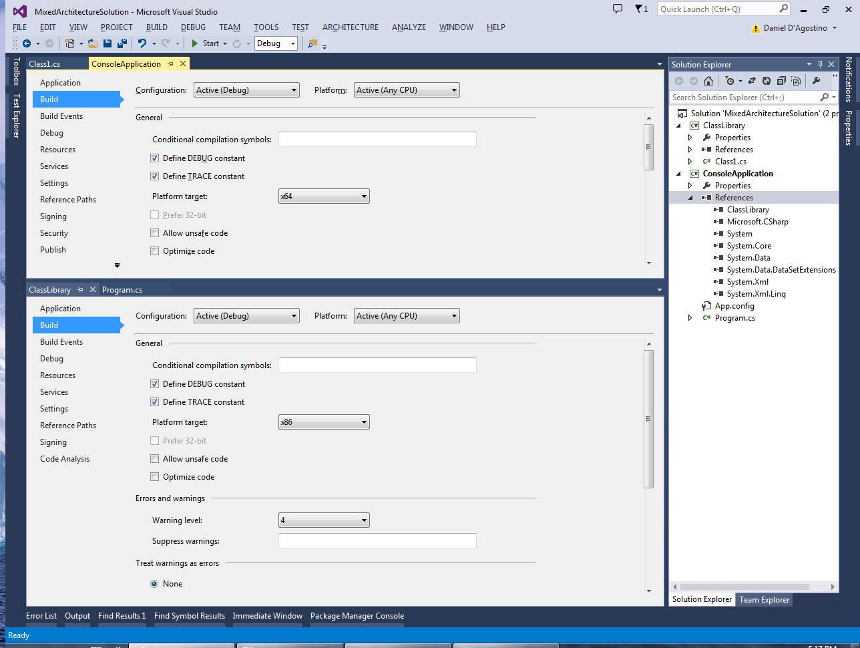860x648 pixels.
Task: Close the ConsoleApplication properties tab
Action: (x=183, y=64)
